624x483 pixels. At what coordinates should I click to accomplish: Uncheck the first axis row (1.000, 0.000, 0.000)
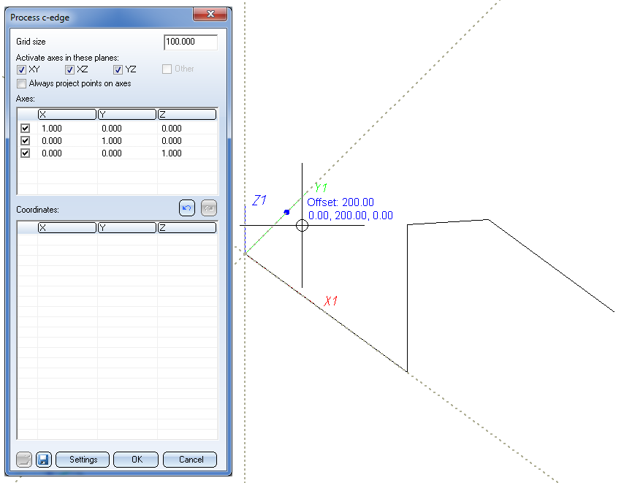pos(26,129)
